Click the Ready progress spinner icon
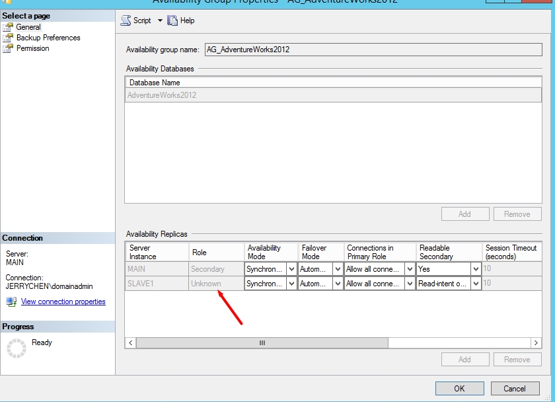This screenshot has height=402, width=555. 17,348
